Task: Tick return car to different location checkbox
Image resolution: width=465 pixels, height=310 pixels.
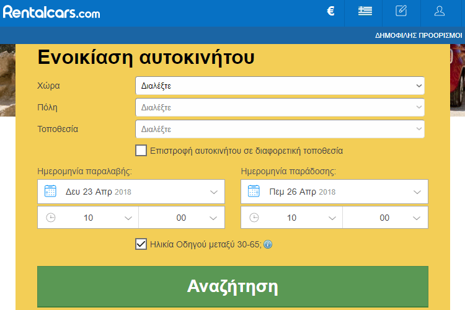Action: pyautogui.click(x=141, y=151)
